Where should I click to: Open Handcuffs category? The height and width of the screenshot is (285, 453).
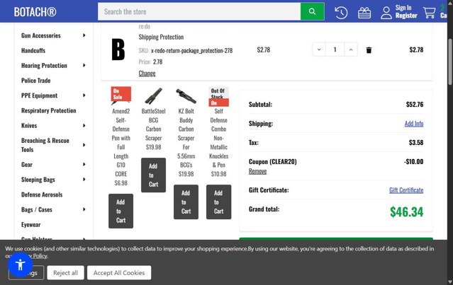[x=33, y=50]
